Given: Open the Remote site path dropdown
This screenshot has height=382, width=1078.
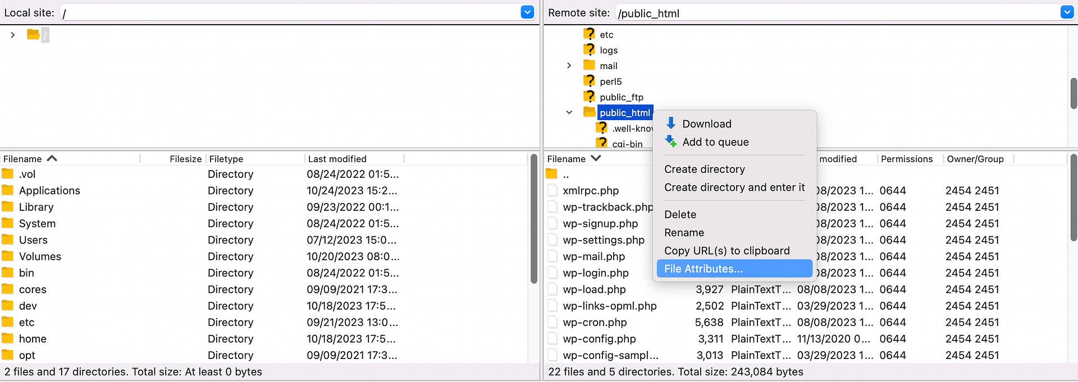Looking at the screenshot, I should [x=1067, y=12].
